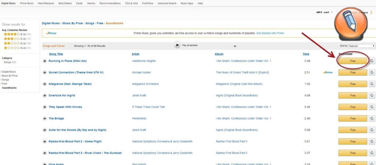Get Free download of Allegiance track

353,84
